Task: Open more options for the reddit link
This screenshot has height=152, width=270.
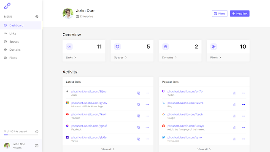Action: click(243, 128)
